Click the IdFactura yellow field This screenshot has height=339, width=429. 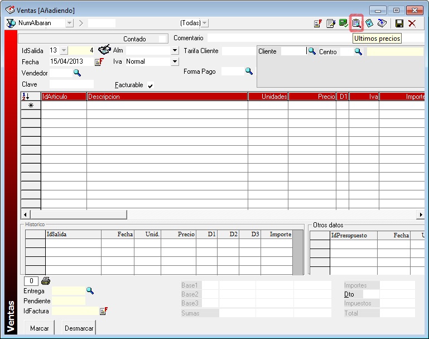point(75,311)
